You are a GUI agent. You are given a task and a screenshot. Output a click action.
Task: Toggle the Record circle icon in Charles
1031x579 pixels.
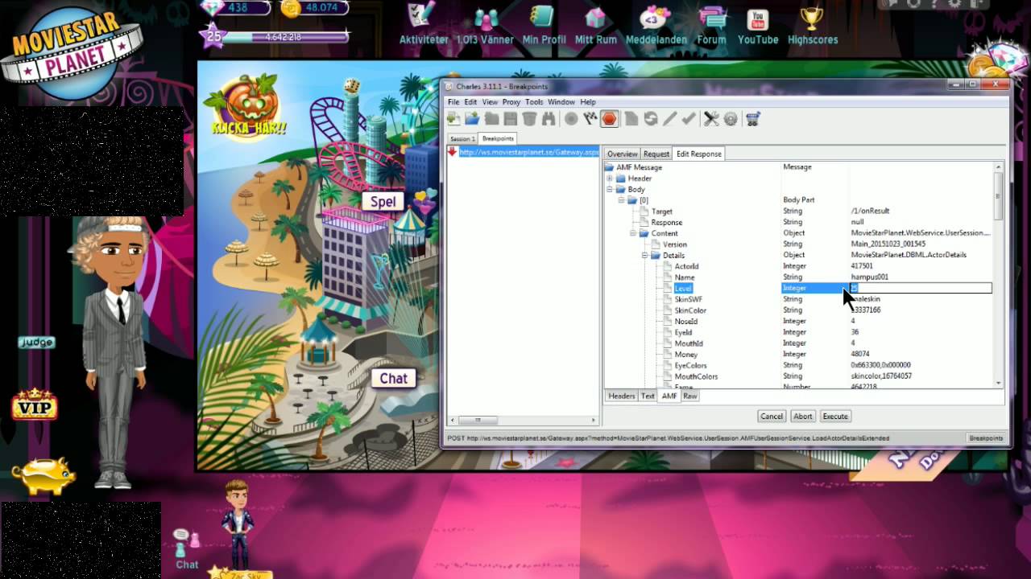[x=571, y=119]
